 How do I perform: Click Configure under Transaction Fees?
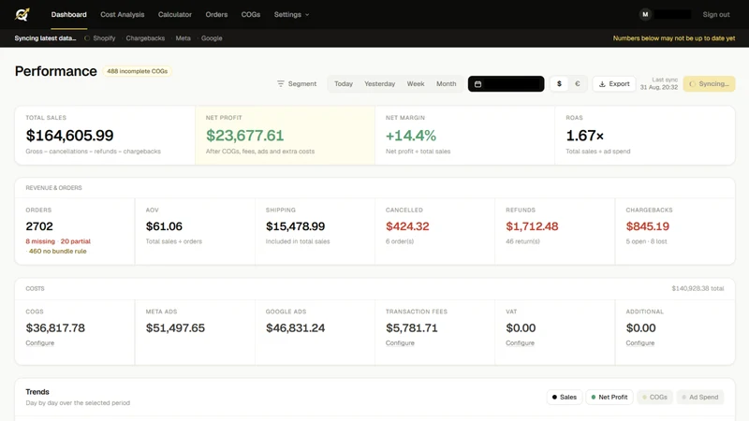(x=400, y=343)
